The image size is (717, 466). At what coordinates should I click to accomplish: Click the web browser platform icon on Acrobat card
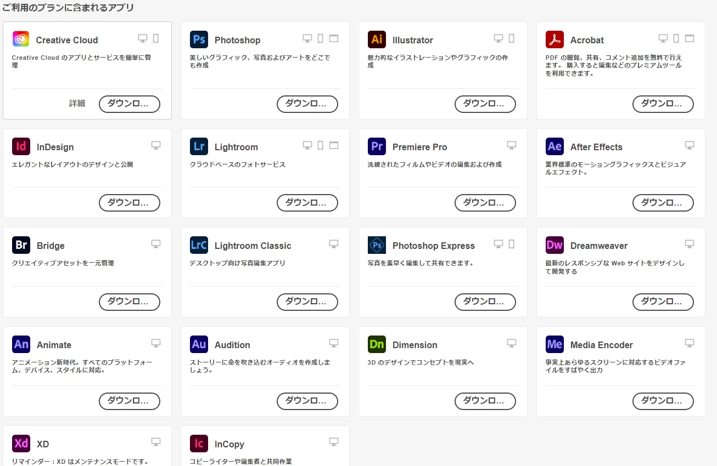(690, 38)
